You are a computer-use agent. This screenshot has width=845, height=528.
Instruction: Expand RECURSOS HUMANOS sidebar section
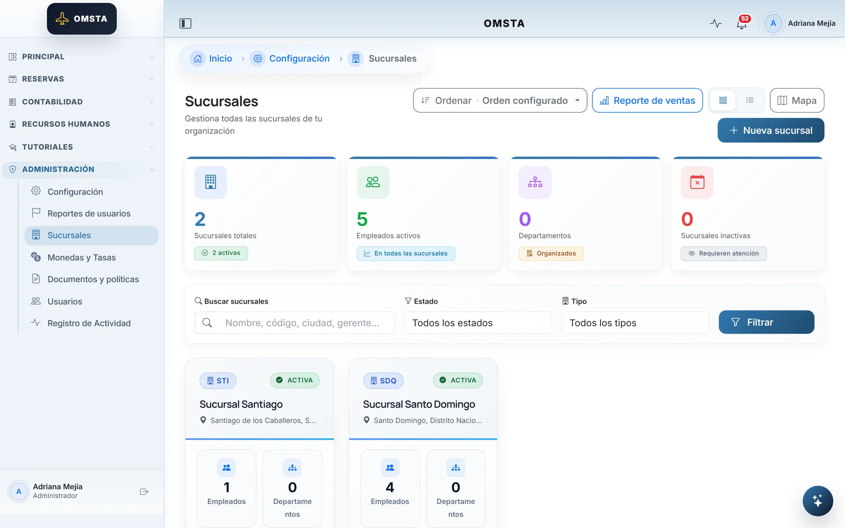[x=82, y=124]
